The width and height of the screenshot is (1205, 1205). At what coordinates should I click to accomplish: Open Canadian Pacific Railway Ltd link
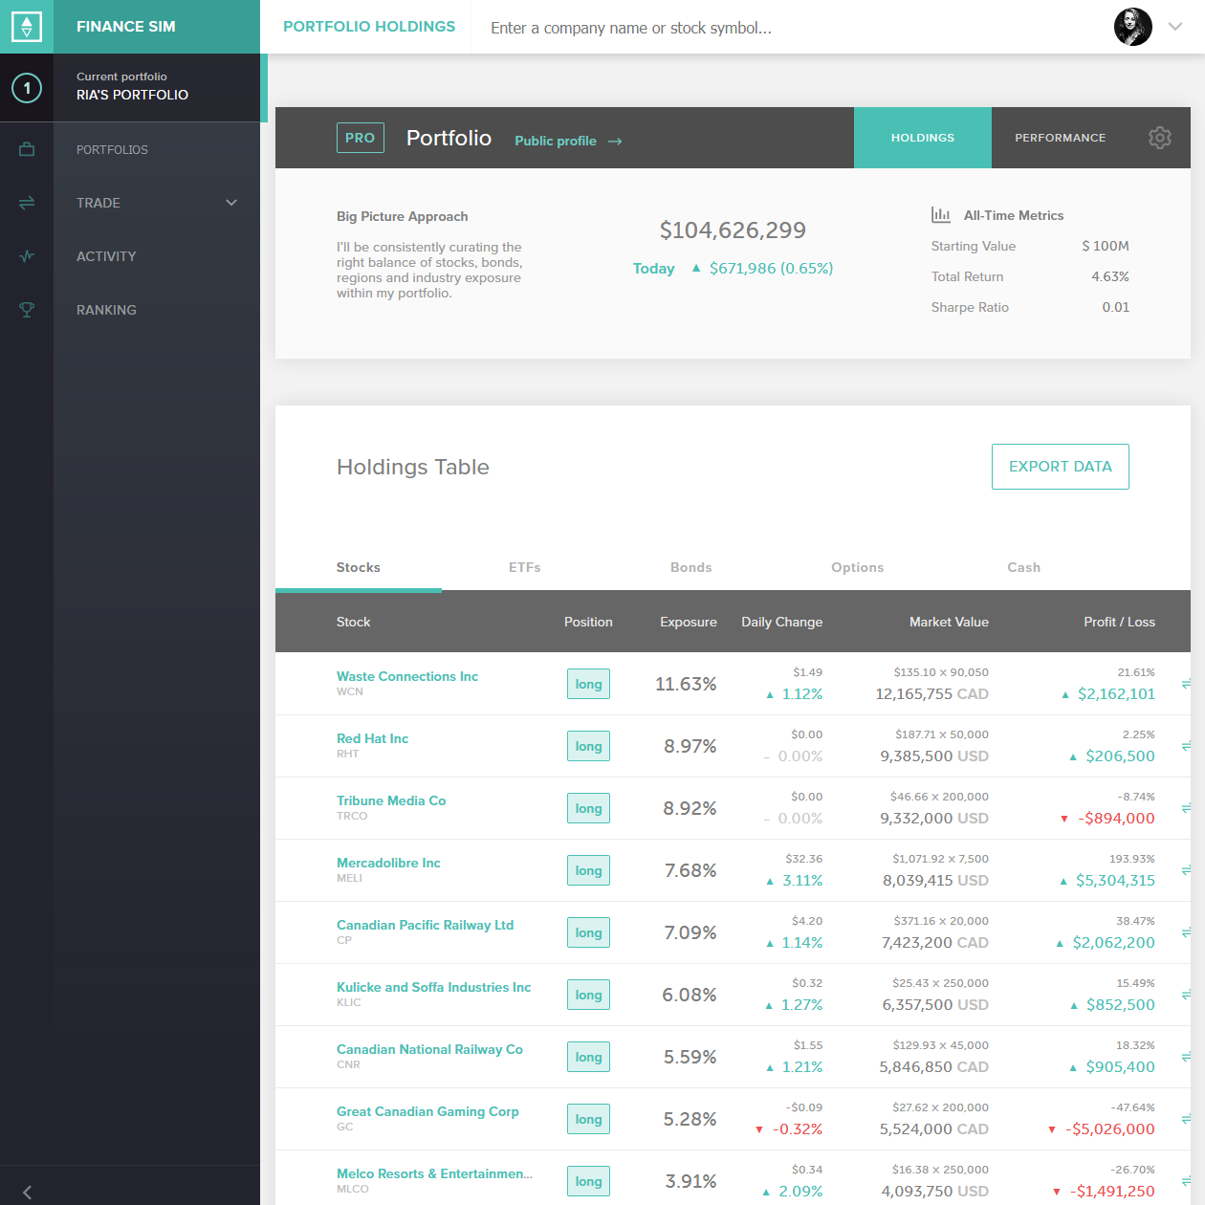coord(426,925)
